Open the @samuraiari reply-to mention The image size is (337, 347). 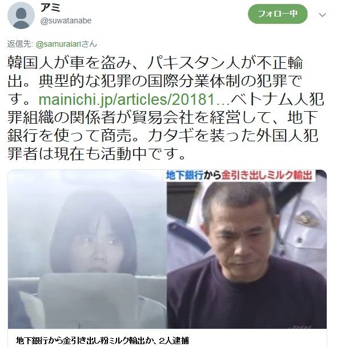pyautogui.click(x=58, y=44)
